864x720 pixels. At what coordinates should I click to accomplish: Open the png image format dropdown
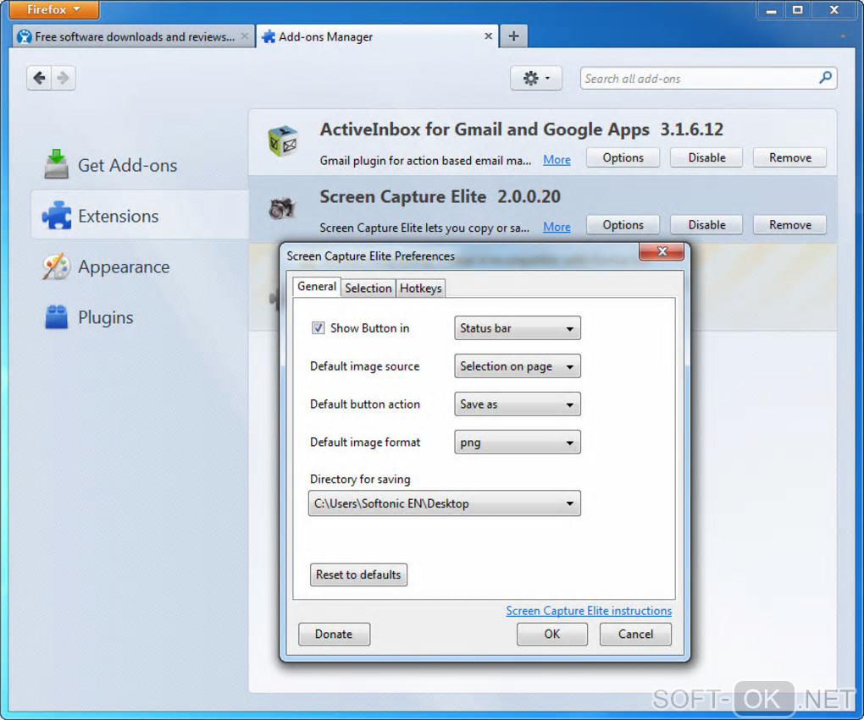click(517, 442)
